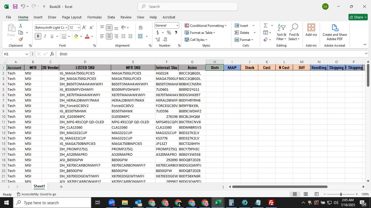Open Calculator from the taskbar

tap(231, 203)
